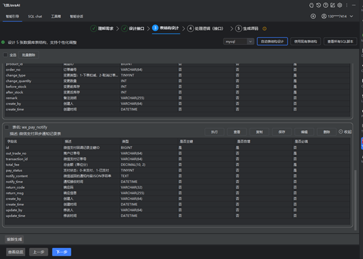363x259 pixels.
Task: Open the history icon in top toolbar
Action: pyautogui.click(x=318, y=5)
